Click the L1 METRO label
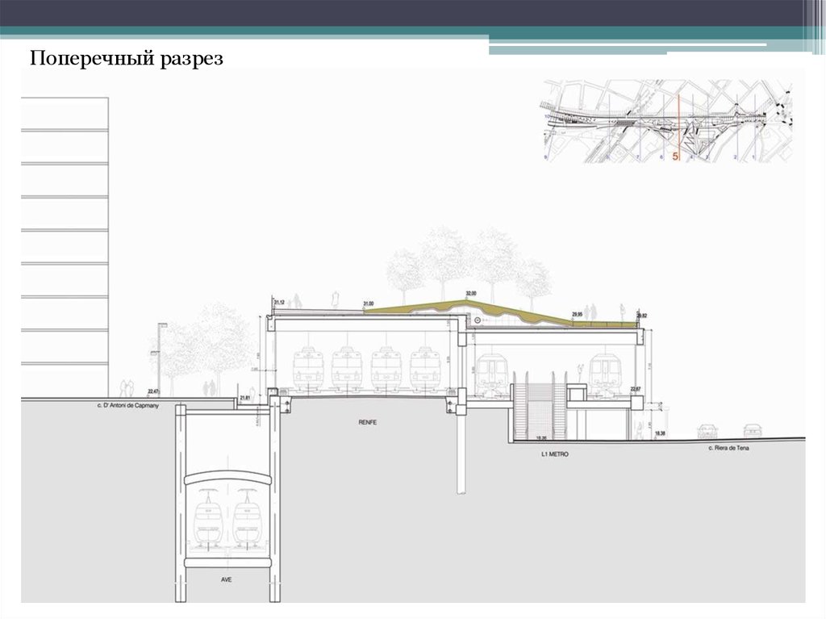Viewport: 826px width, 619px height. [555, 454]
